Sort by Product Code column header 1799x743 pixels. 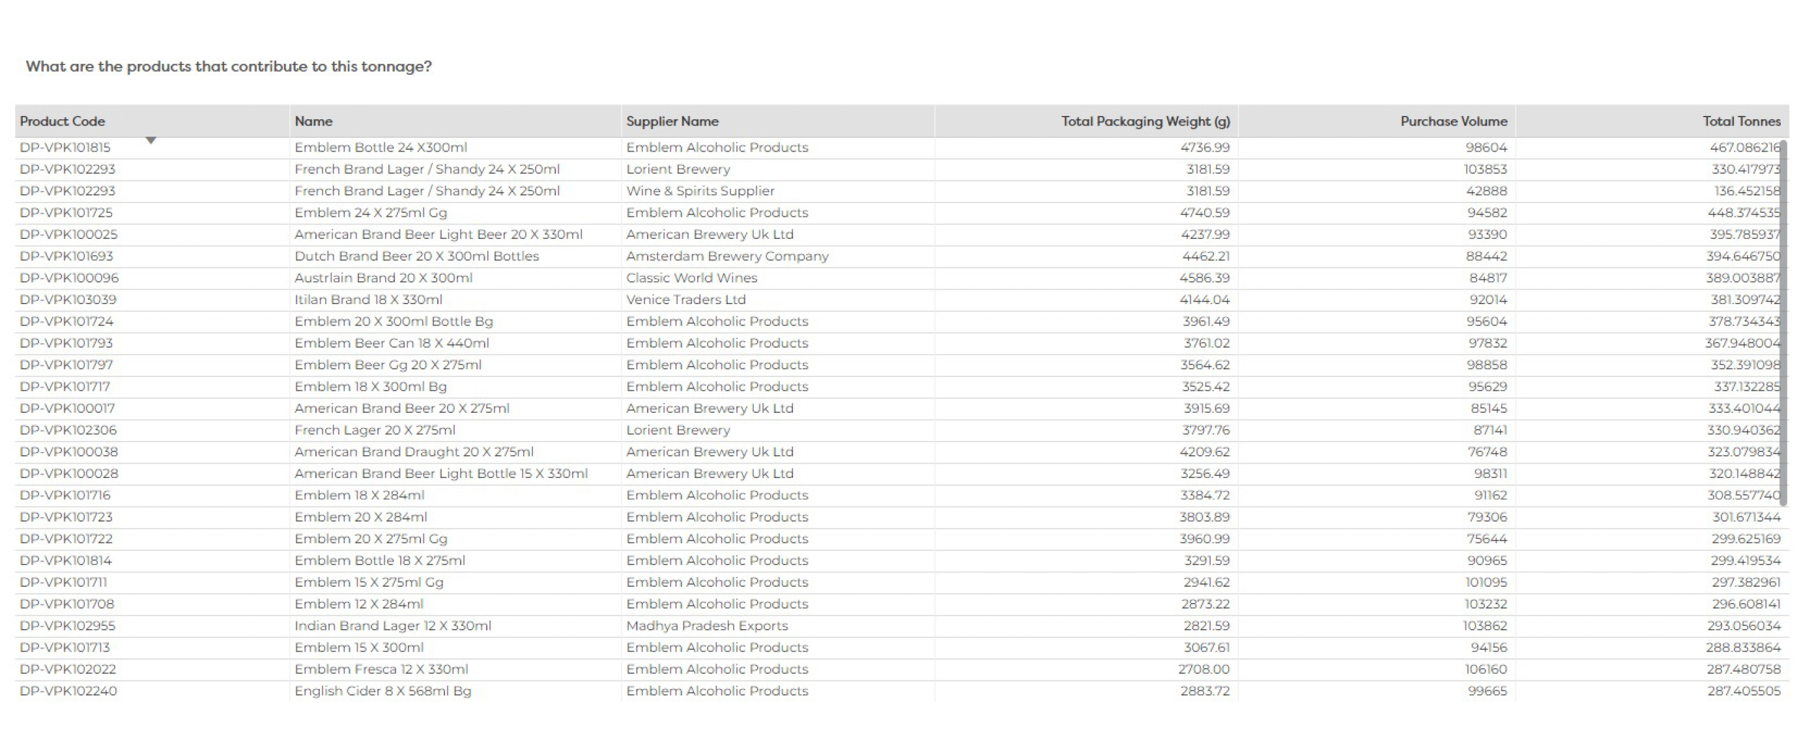click(62, 121)
